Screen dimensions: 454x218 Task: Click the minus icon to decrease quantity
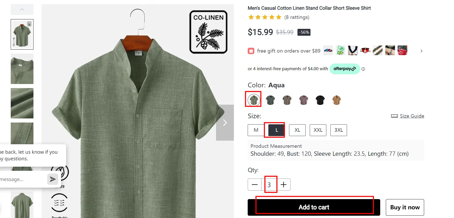255,185
